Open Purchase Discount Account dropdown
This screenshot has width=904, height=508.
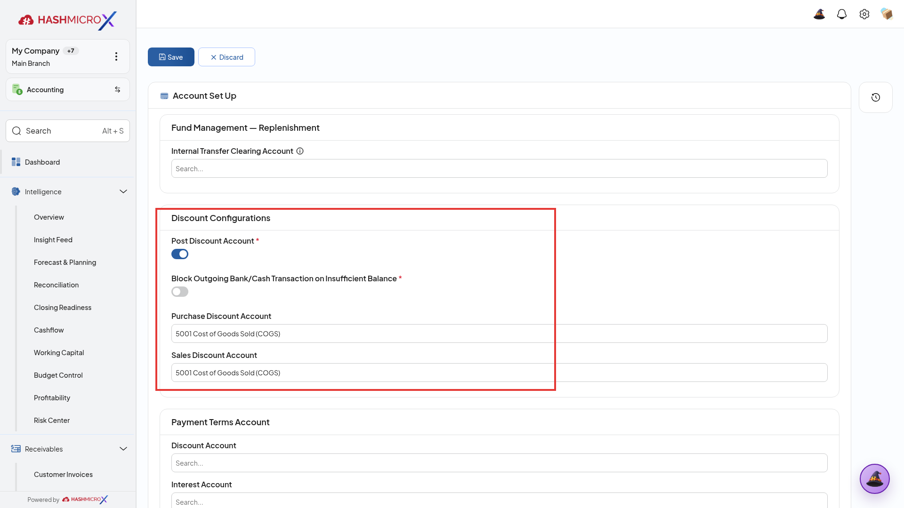[x=499, y=333]
